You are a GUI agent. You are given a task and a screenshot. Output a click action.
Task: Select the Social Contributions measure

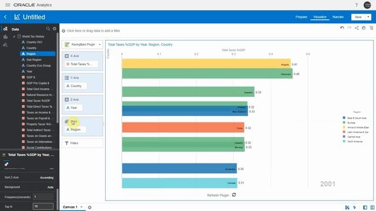click(39, 148)
